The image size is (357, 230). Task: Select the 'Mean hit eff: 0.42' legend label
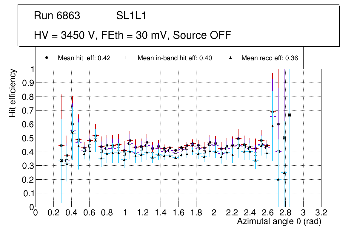click(84, 58)
